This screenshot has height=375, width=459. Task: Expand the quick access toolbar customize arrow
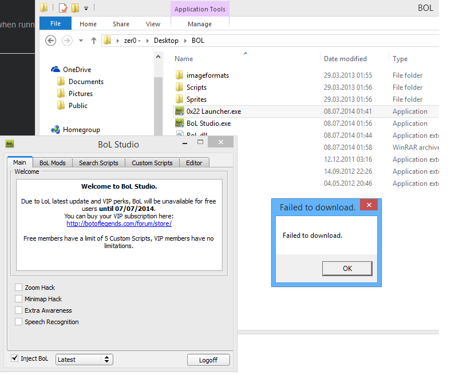click(86, 8)
